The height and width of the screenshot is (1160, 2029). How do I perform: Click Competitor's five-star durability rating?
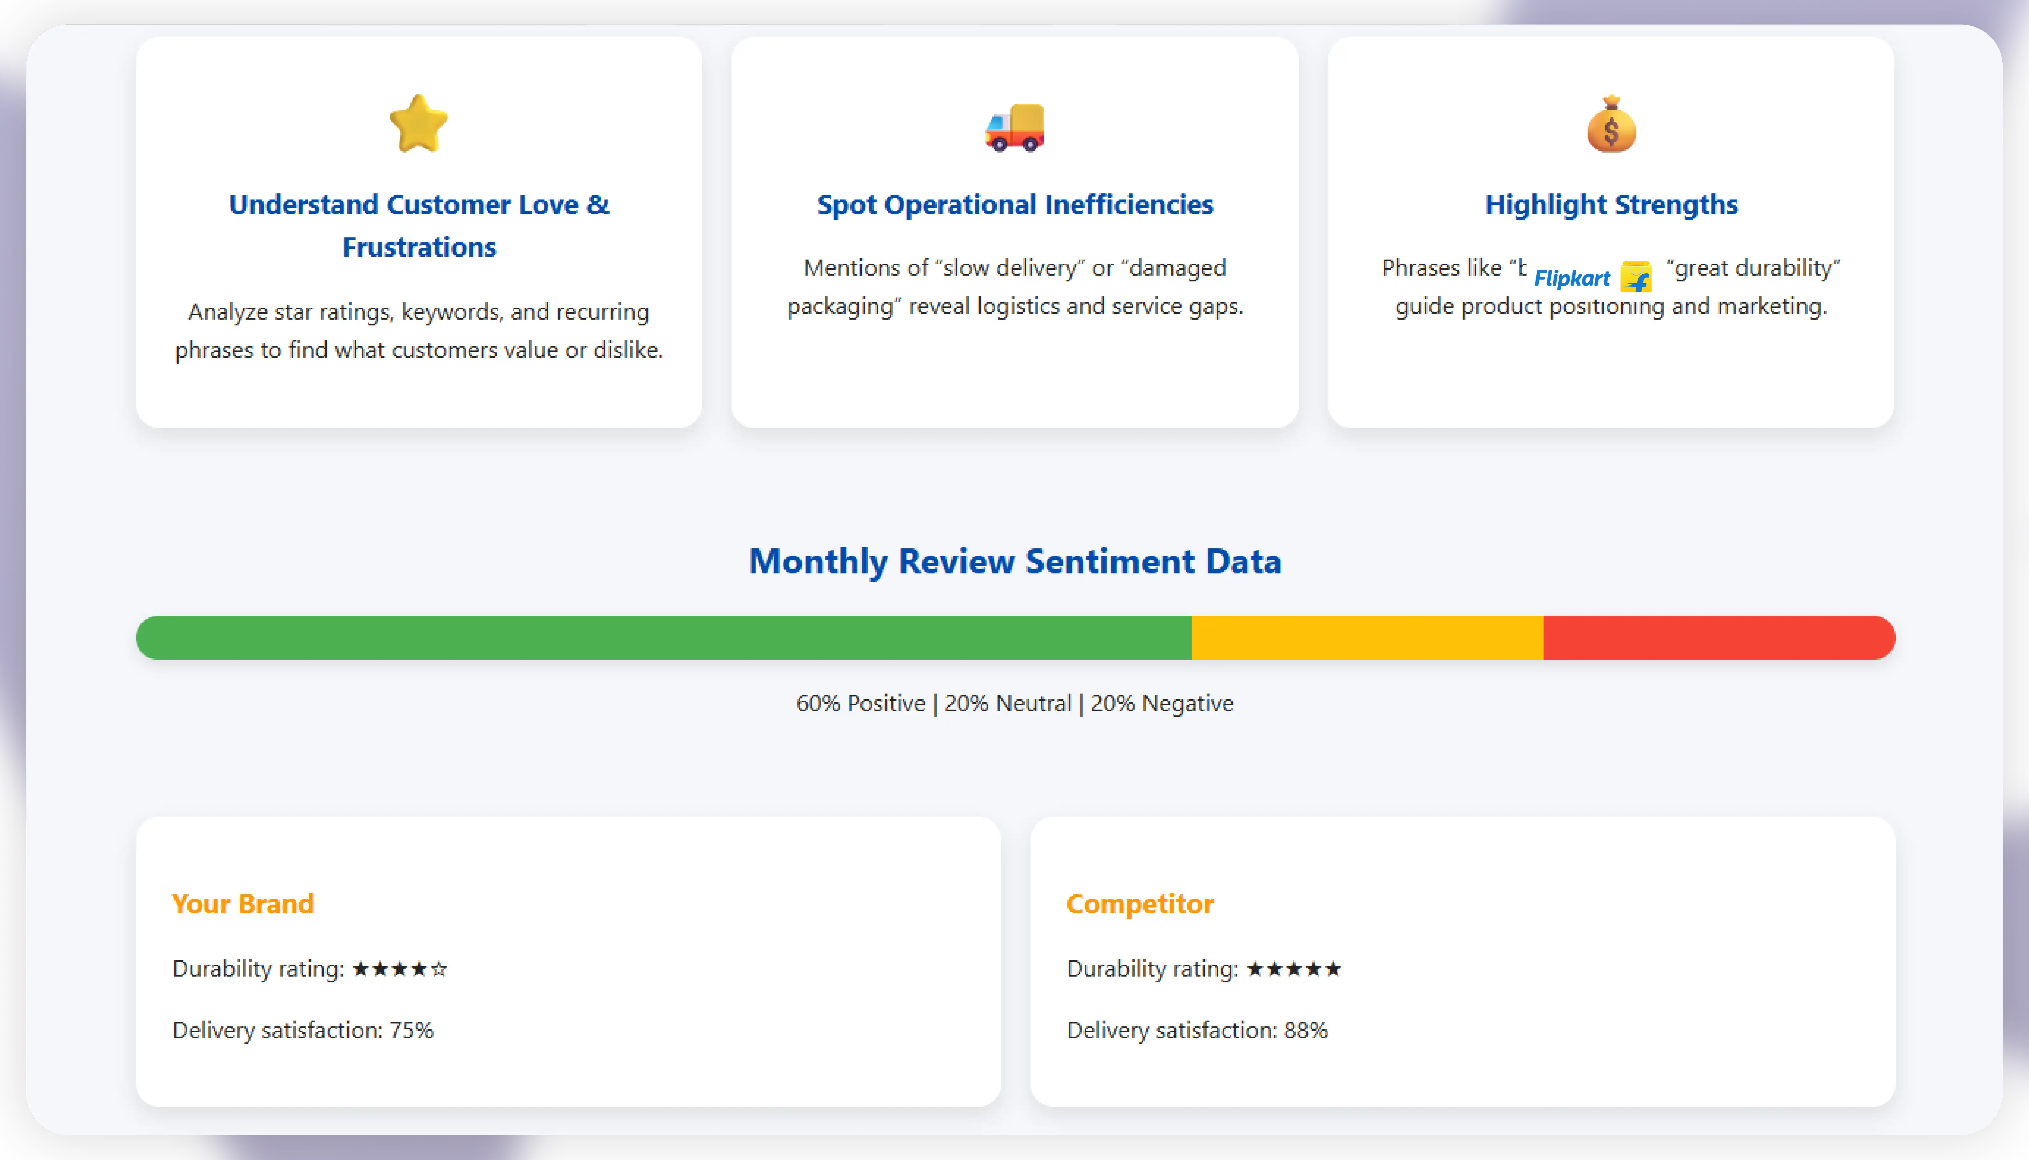[1294, 969]
